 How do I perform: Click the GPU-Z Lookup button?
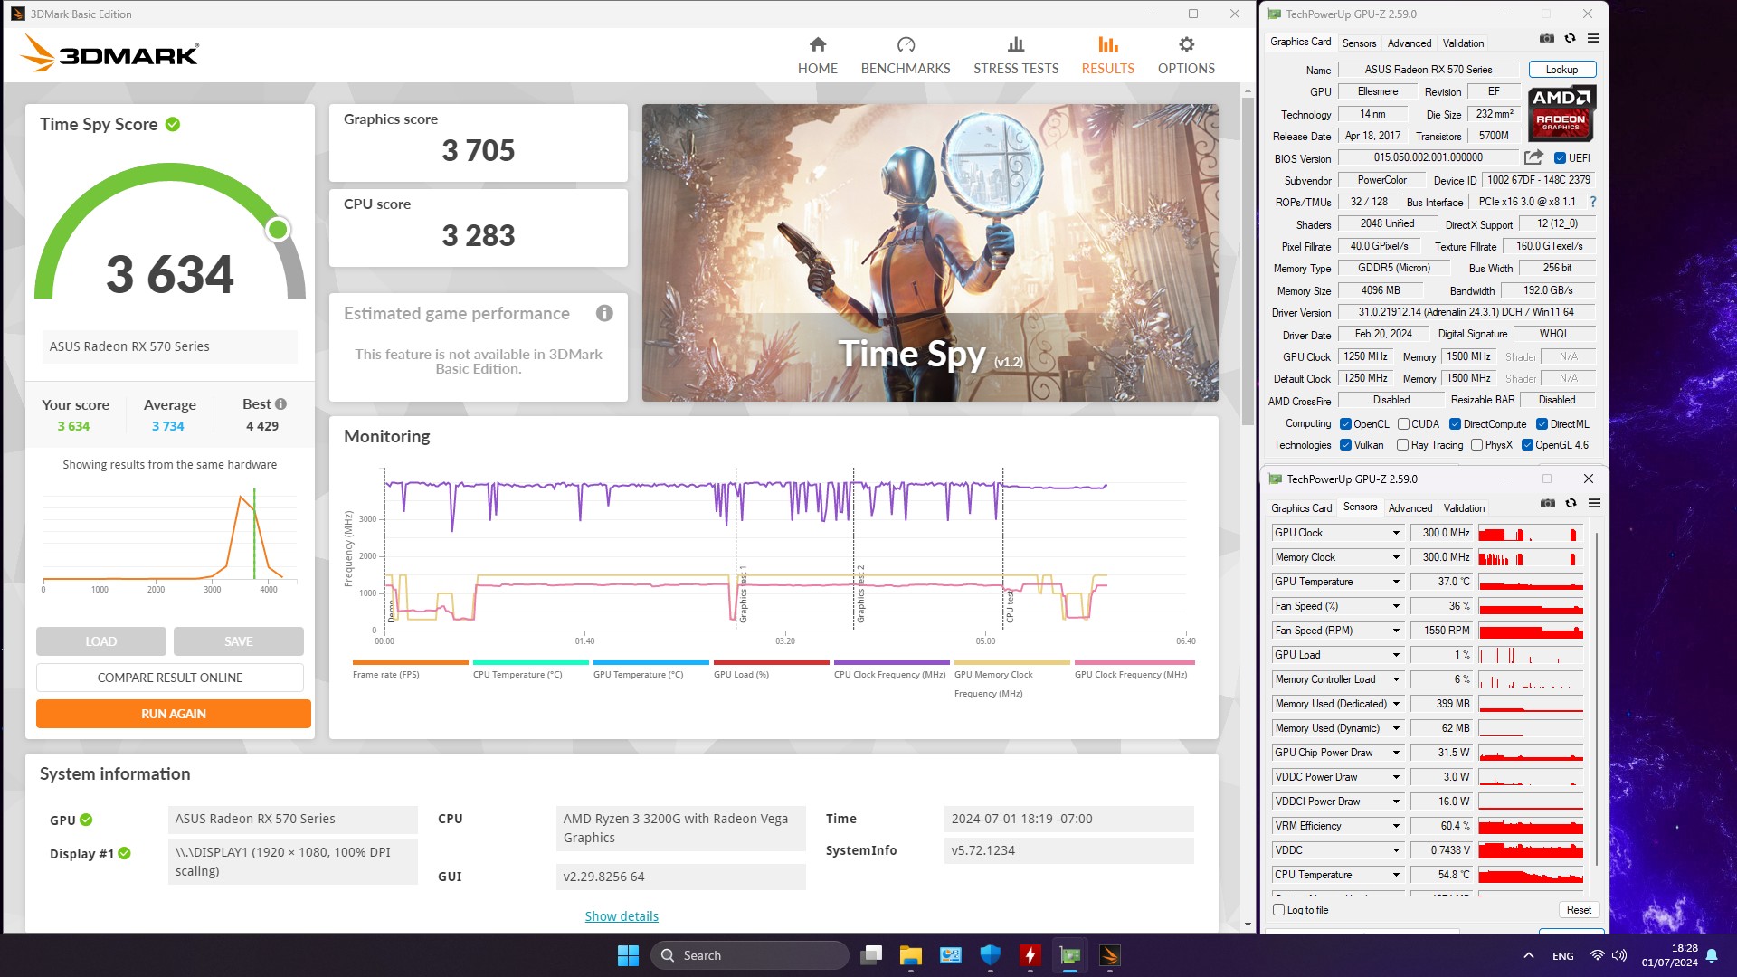coord(1561,70)
